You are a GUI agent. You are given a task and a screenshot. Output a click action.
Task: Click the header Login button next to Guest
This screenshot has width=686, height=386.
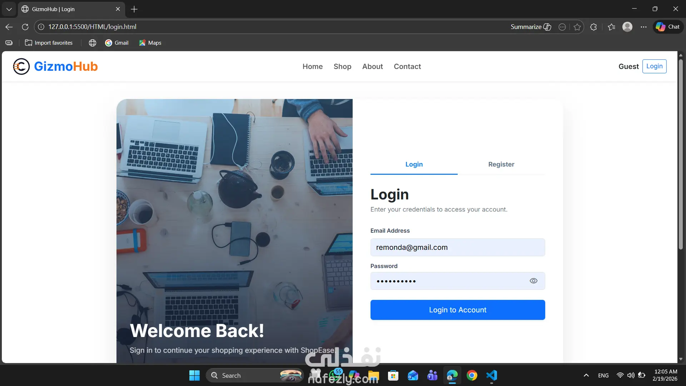pyautogui.click(x=654, y=66)
